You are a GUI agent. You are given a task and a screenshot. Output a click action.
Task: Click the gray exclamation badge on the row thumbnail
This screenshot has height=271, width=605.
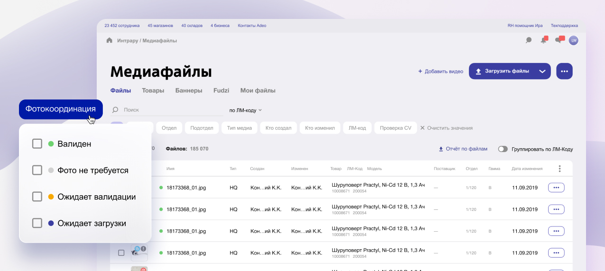click(143, 248)
